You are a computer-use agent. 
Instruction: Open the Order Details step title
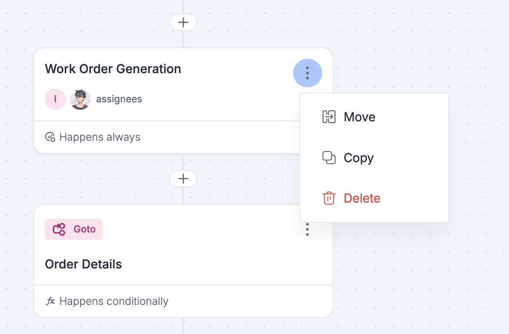point(83,264)
